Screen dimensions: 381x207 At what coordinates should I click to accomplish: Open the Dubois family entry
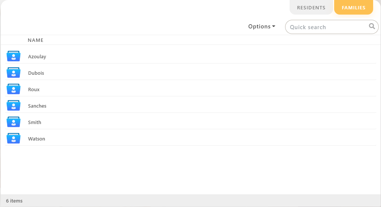coord(36,73)
